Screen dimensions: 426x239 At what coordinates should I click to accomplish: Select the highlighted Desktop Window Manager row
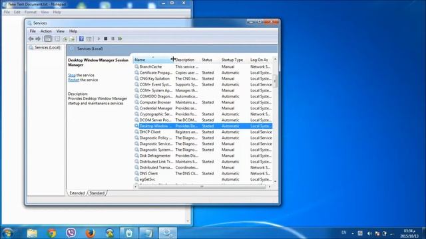pyautogui.click(x=203, y=126)
